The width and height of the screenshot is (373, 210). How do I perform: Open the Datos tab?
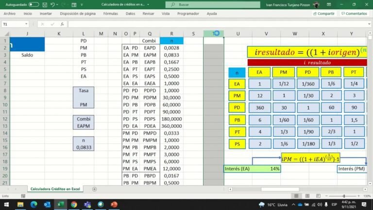point(130,14)
